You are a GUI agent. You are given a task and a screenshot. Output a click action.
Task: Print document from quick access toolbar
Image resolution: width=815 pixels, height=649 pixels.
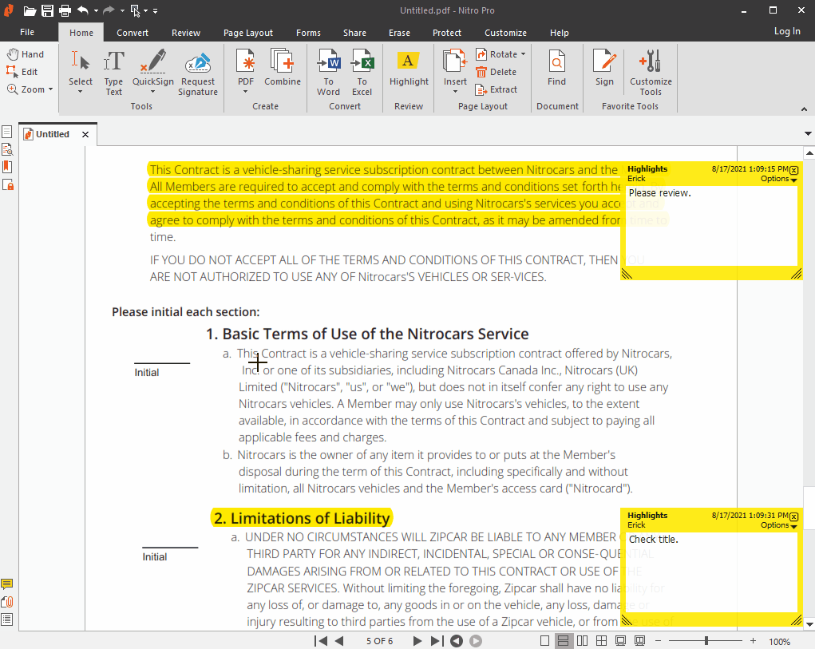65,10
